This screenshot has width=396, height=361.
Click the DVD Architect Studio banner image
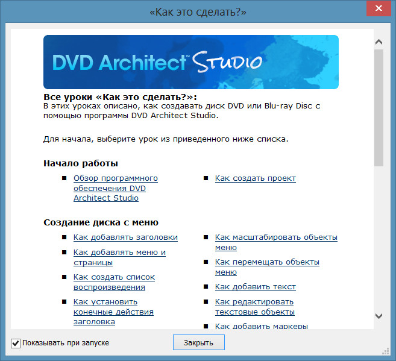(191, 62)
